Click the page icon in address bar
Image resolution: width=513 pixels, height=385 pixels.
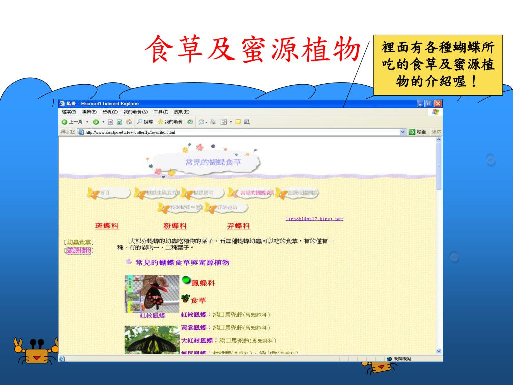(x=81, y=132)
